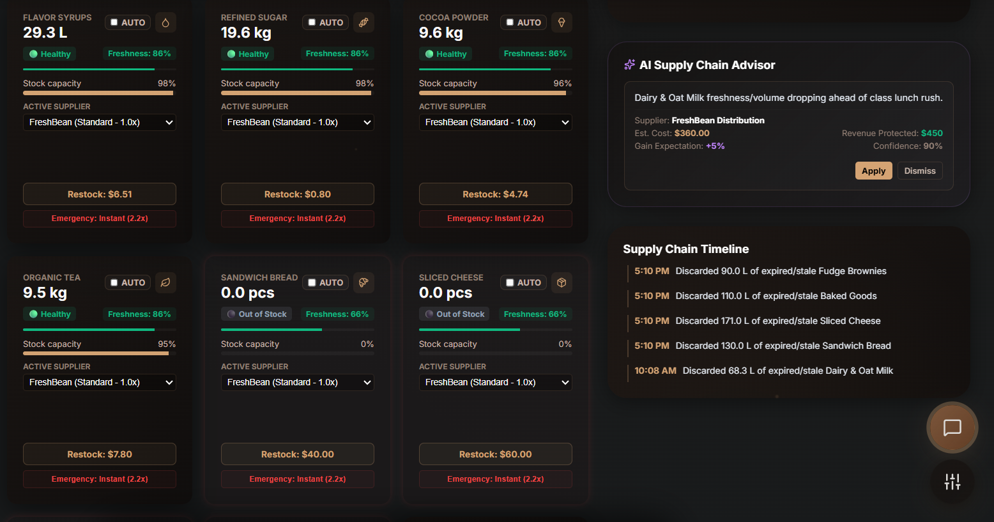
Task: Open the chat bubble floating button
Action: (x=952, y=427)
